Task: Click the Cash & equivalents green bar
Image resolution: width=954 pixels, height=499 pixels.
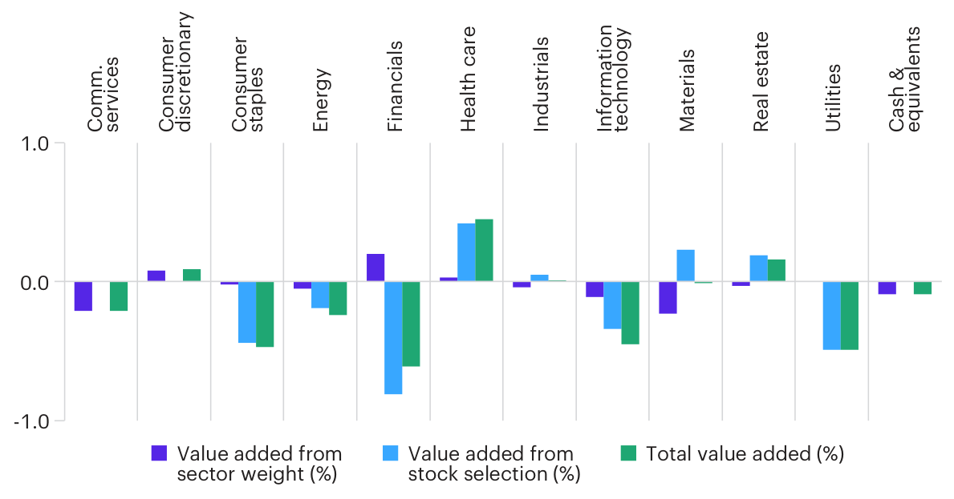Action: coord(923,288)
